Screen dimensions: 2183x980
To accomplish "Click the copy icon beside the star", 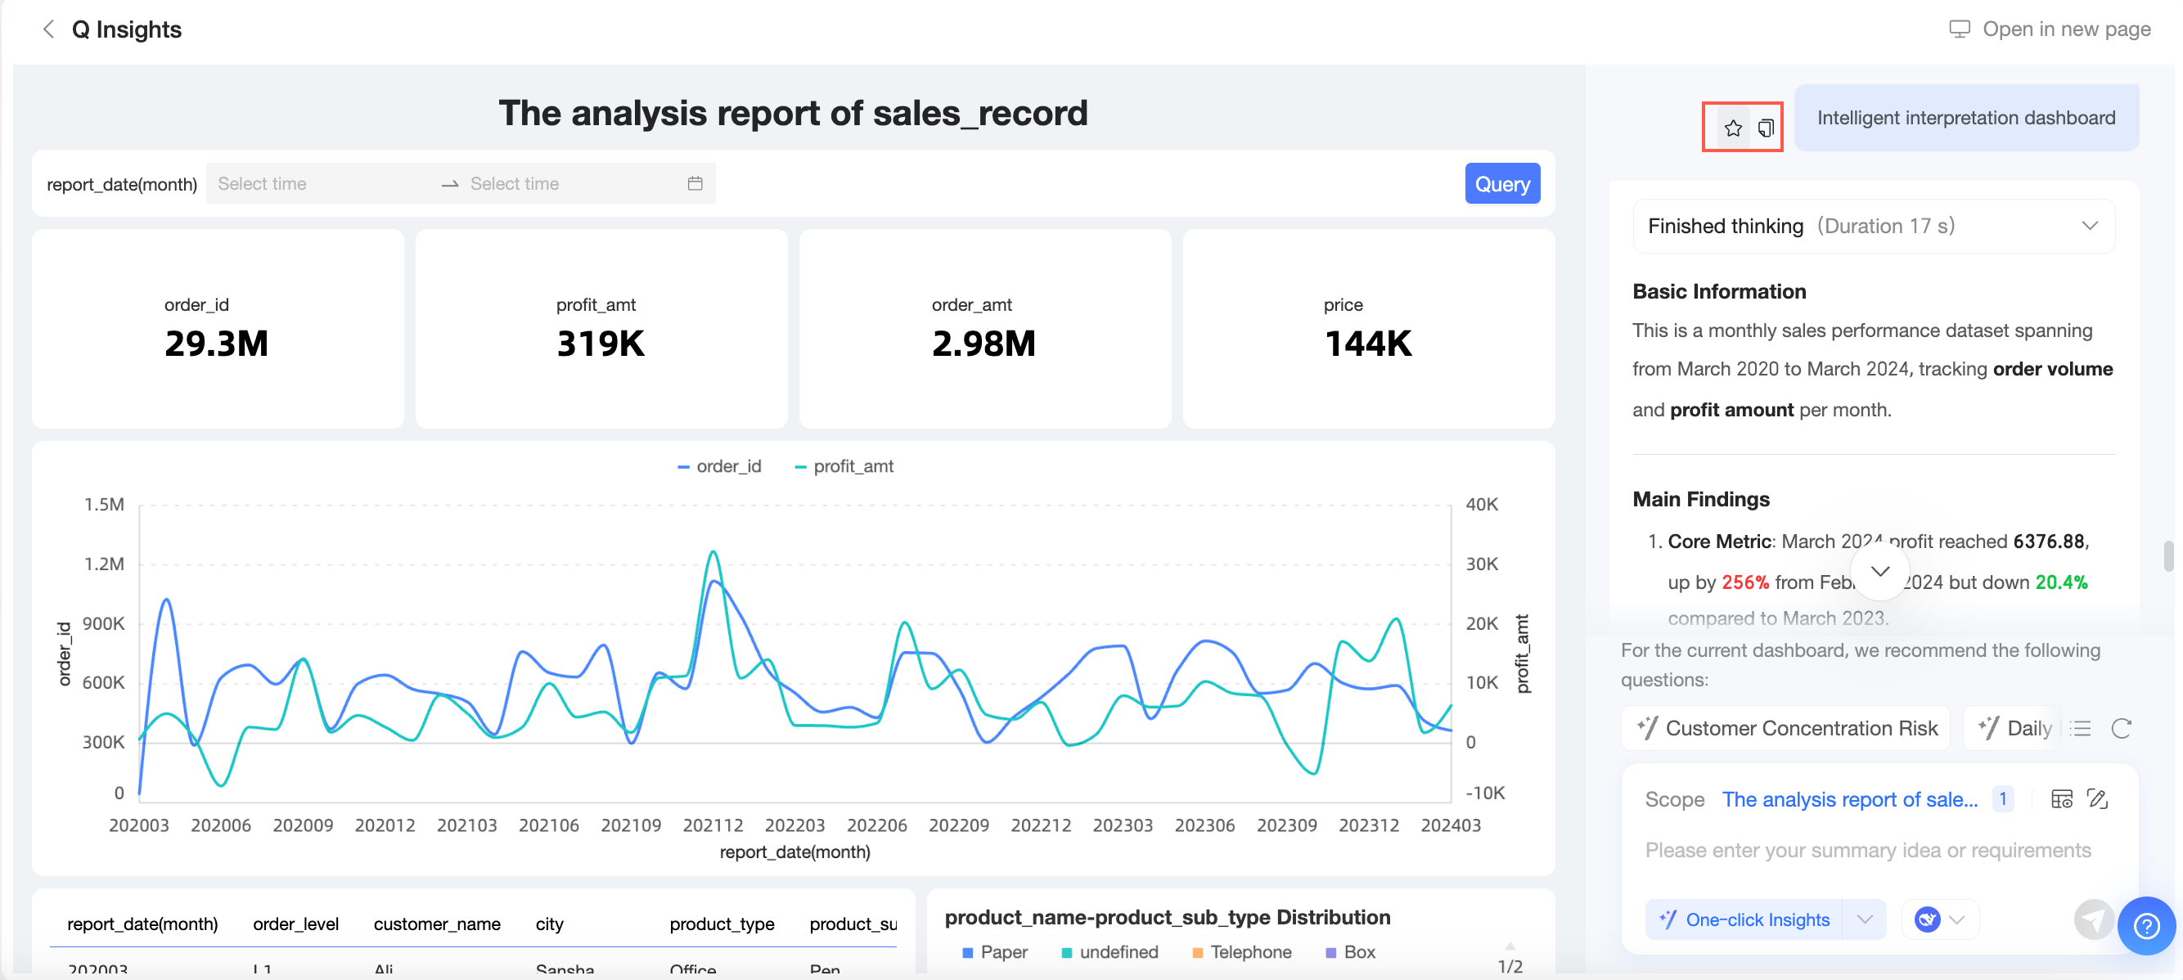I will tap(1765, 128).
